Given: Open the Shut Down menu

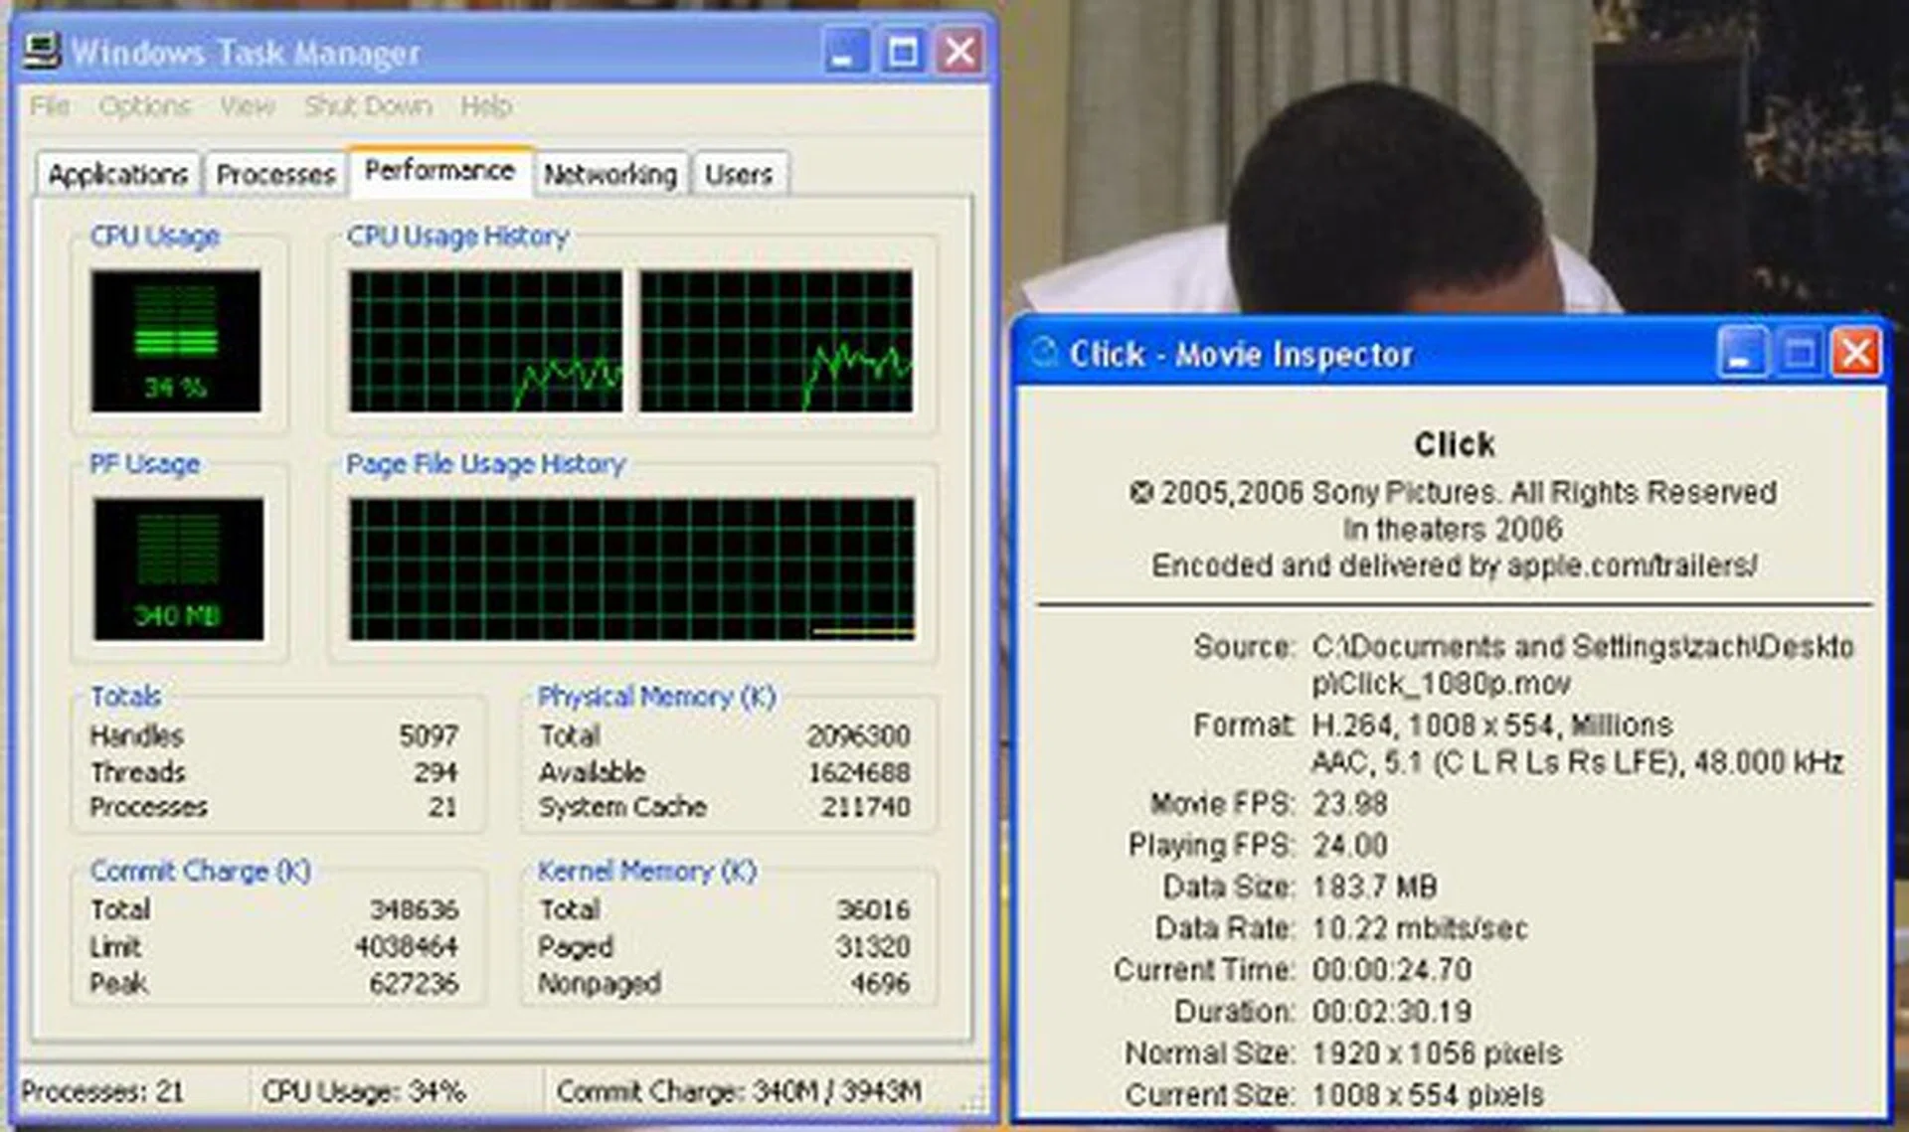Looking at the screenshot, I should click(x=365, y=105).
